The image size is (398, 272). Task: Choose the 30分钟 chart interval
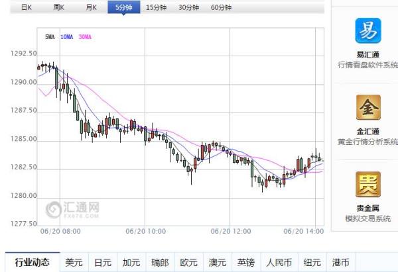point(188,7)
